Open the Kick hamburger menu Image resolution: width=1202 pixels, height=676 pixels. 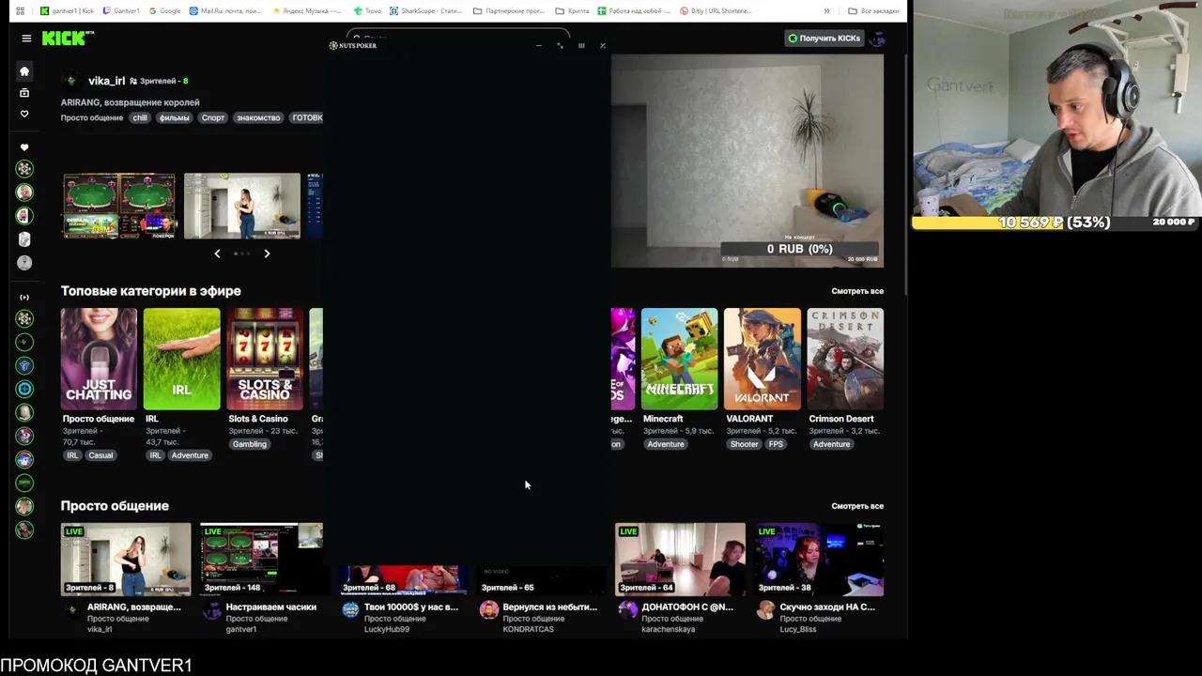coord(26,38)
